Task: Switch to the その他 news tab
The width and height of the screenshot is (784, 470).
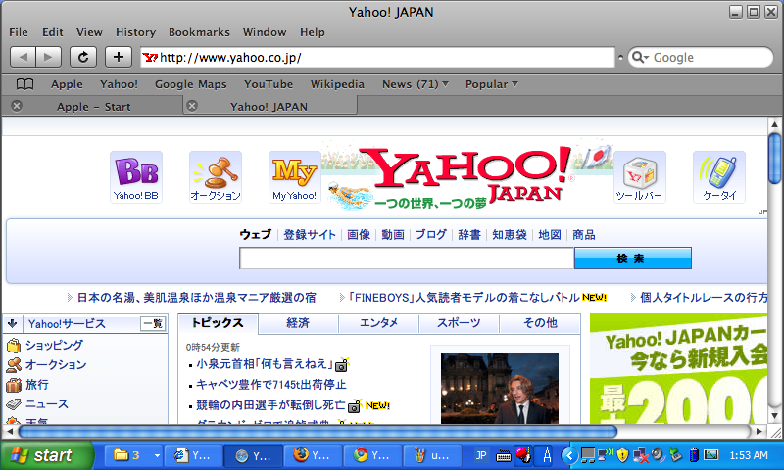Action: pos(540,323)
